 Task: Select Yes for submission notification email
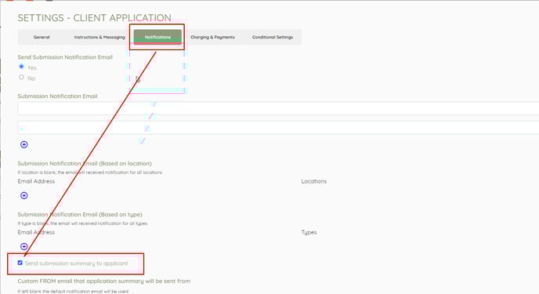click(x=21, y=67)
